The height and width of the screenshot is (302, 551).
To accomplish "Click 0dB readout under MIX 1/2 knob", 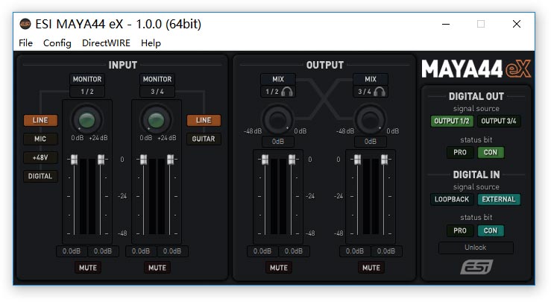I will pos(278,142).
